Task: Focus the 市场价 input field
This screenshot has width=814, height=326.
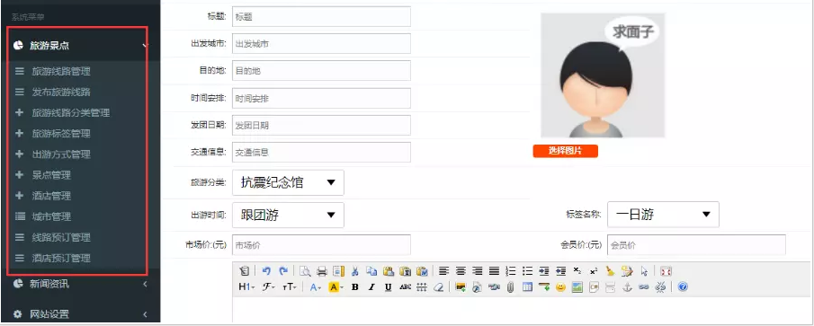Action: [x=321, y=245]
